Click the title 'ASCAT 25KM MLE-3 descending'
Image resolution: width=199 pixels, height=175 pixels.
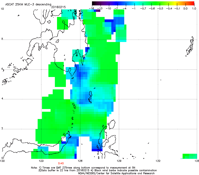[x=28, y=5]
